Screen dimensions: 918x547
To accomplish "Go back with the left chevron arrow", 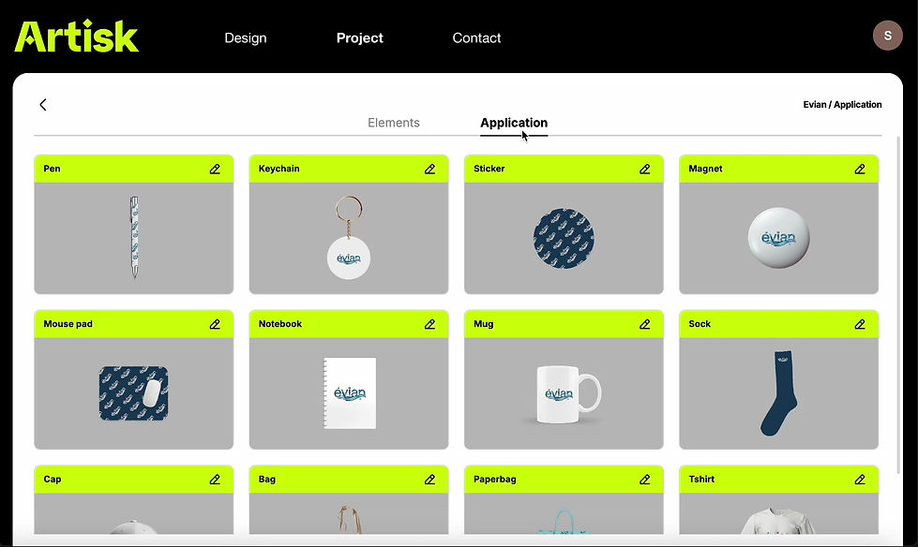I will [43, 105].
